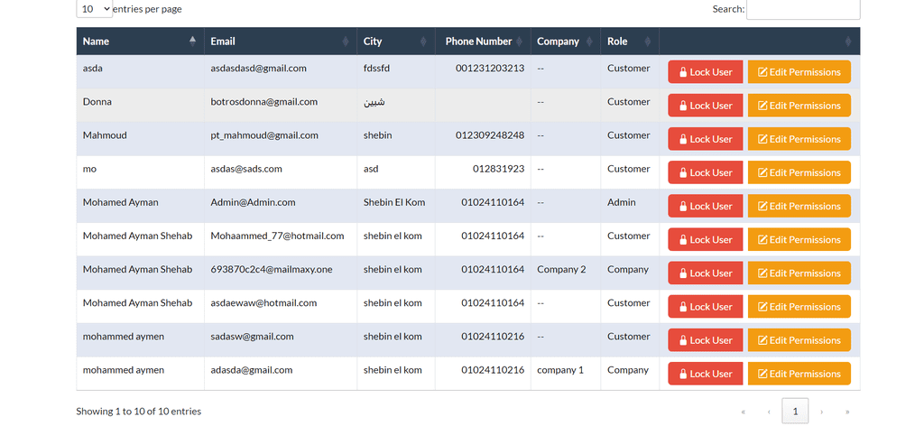Click the sort arrows on Phone Number column
The height and width of the screenshot is (426, 924).
[x=519, y=42]
